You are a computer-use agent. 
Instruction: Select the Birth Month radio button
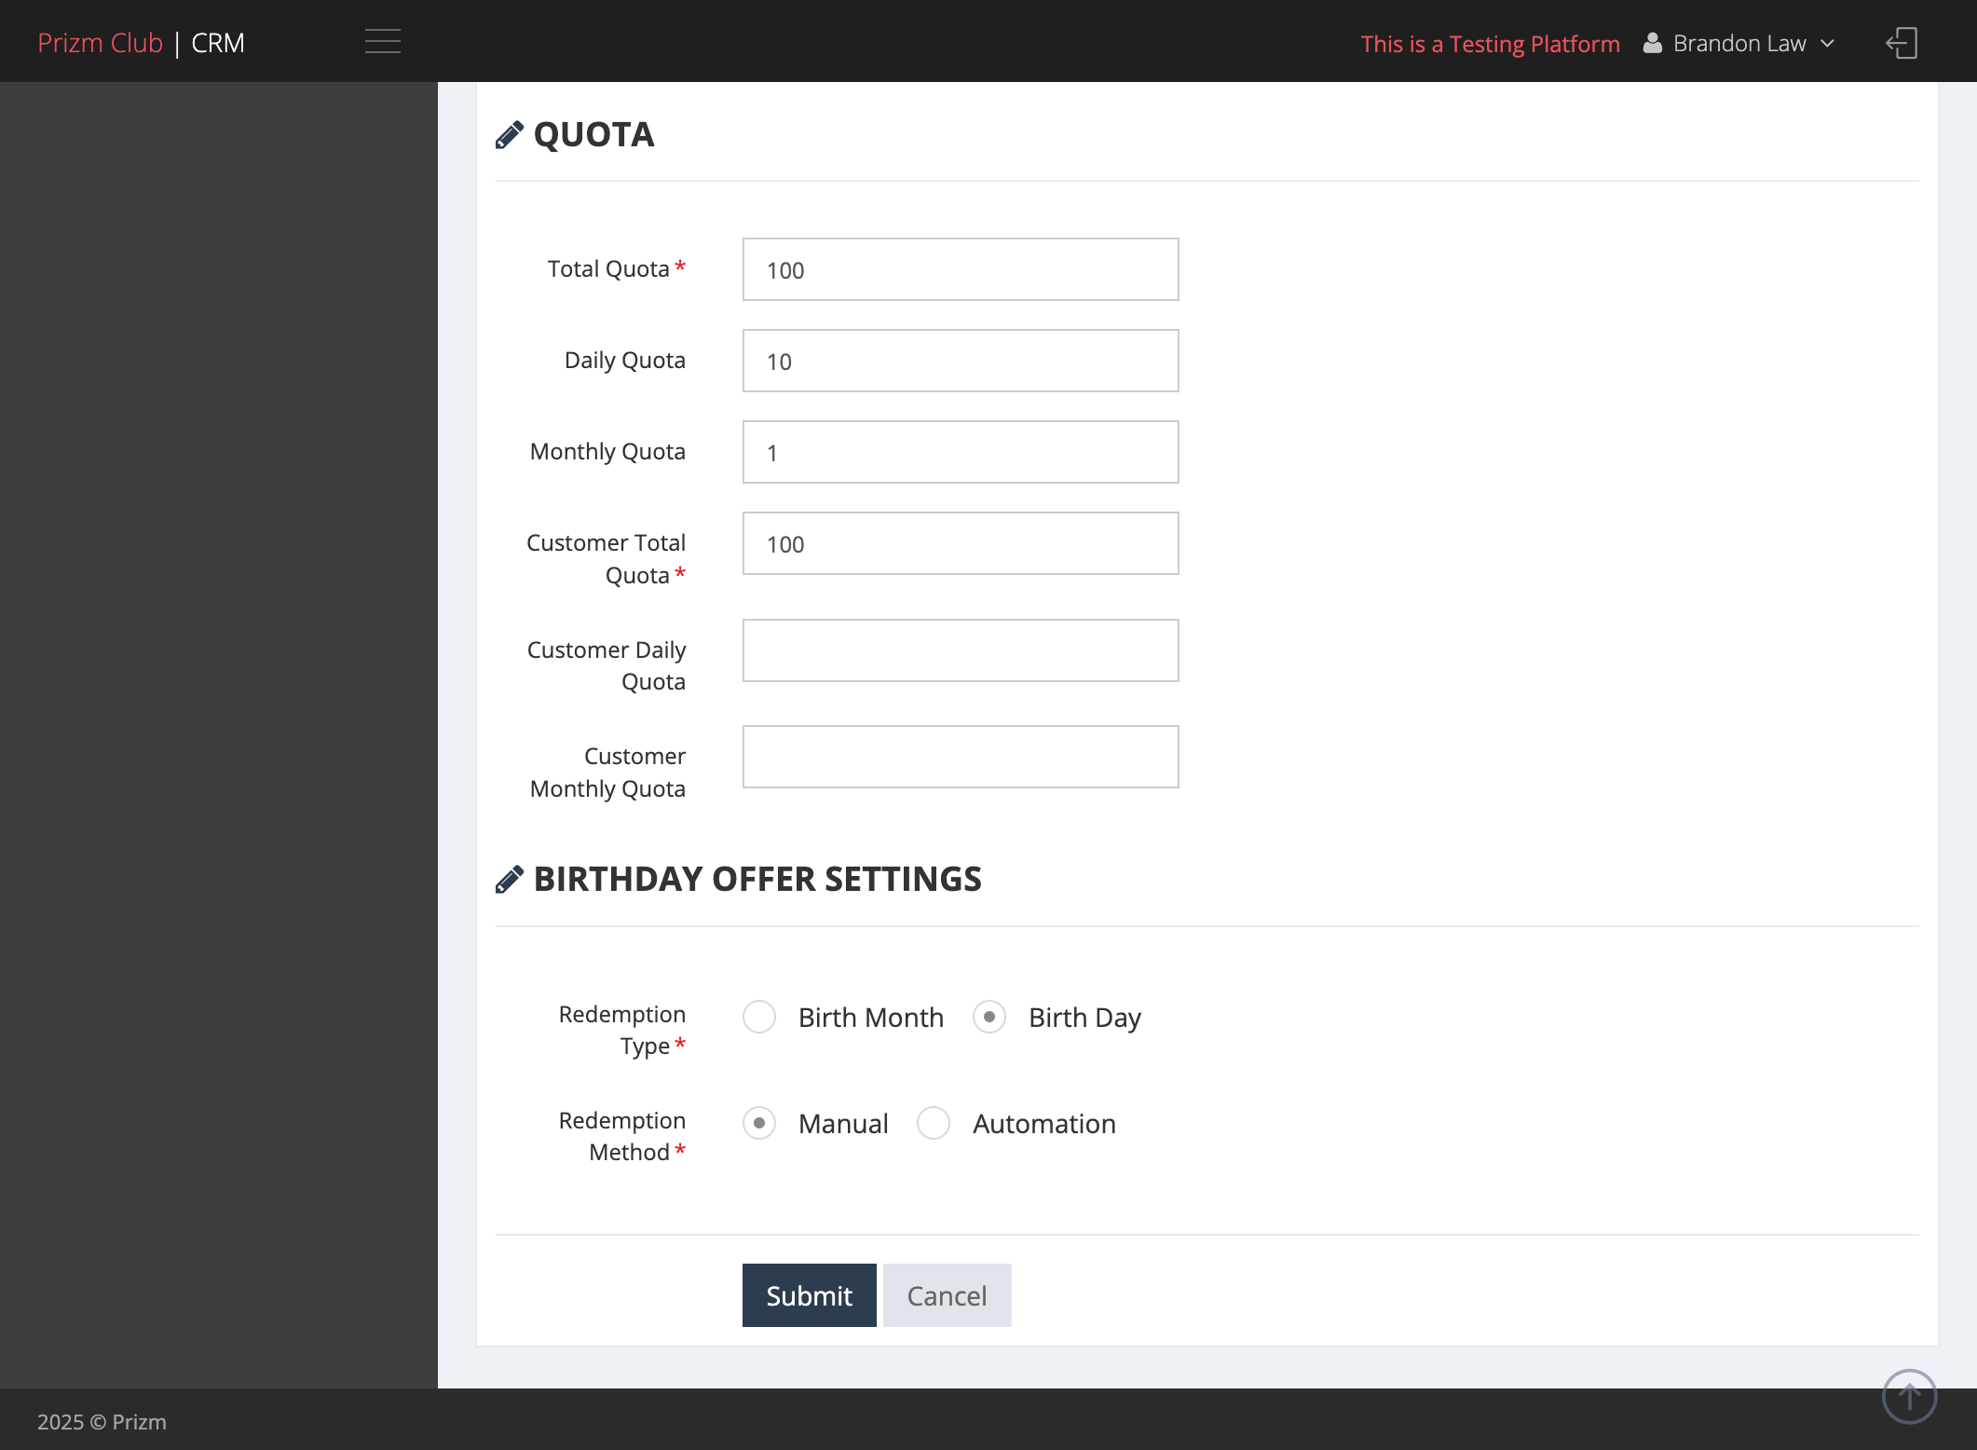tap(759, 1017)
